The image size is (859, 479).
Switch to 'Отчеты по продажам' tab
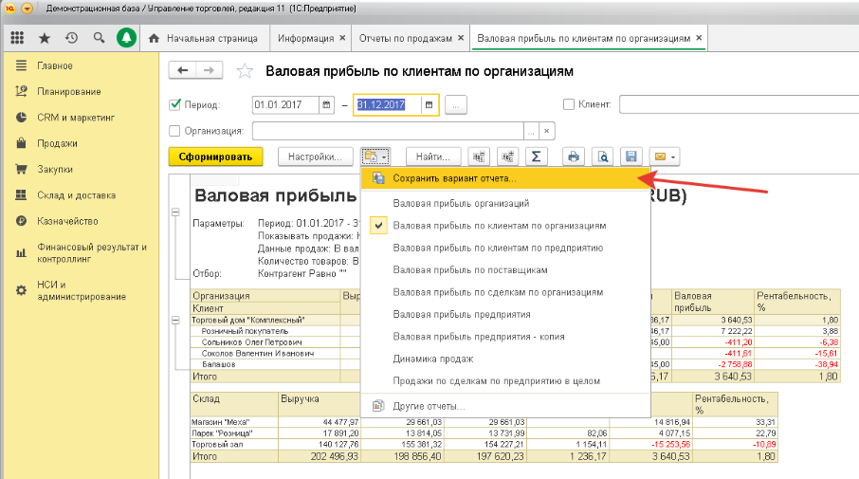407,39
